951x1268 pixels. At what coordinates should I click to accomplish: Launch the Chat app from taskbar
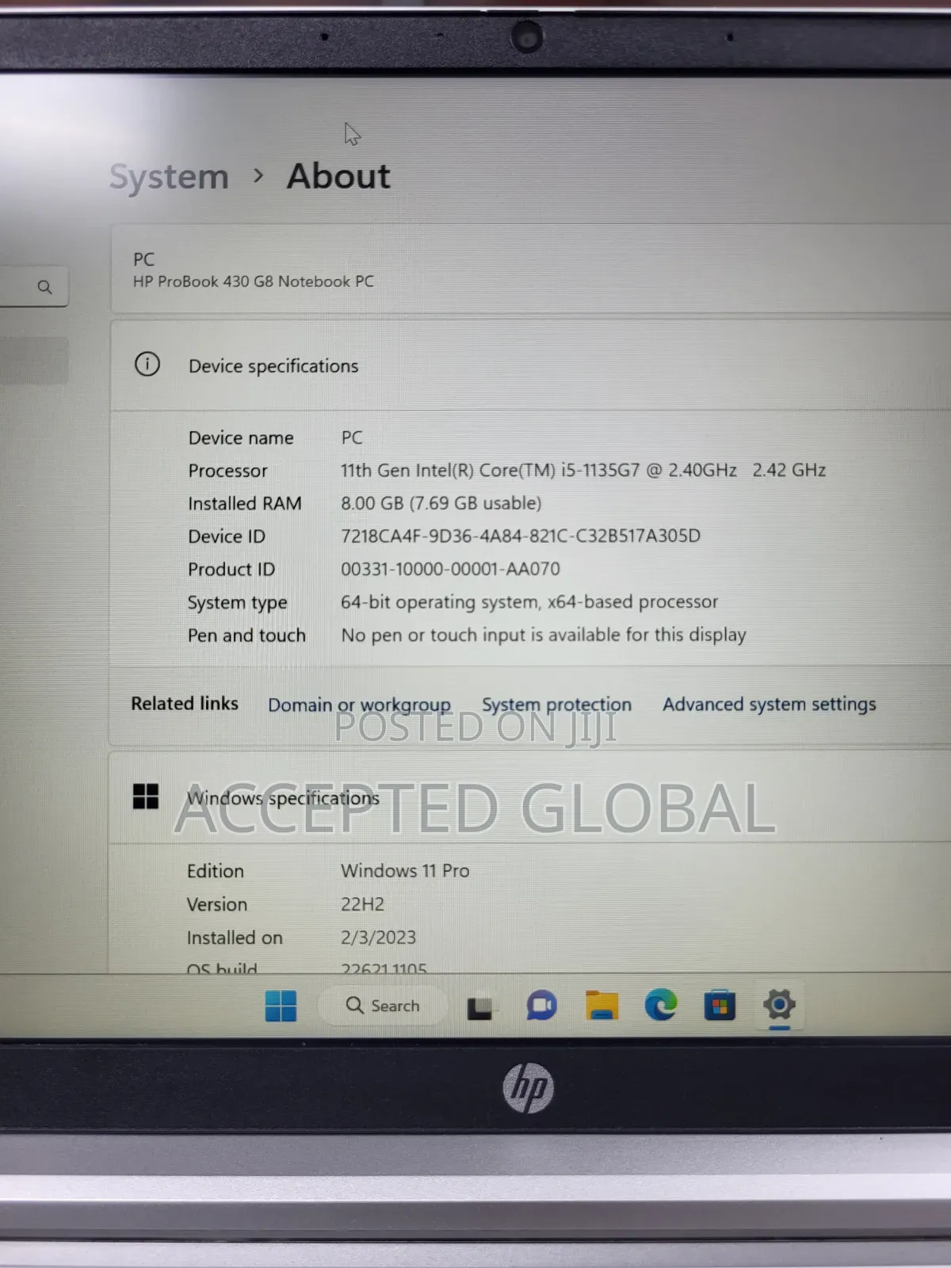(542, 1006)
